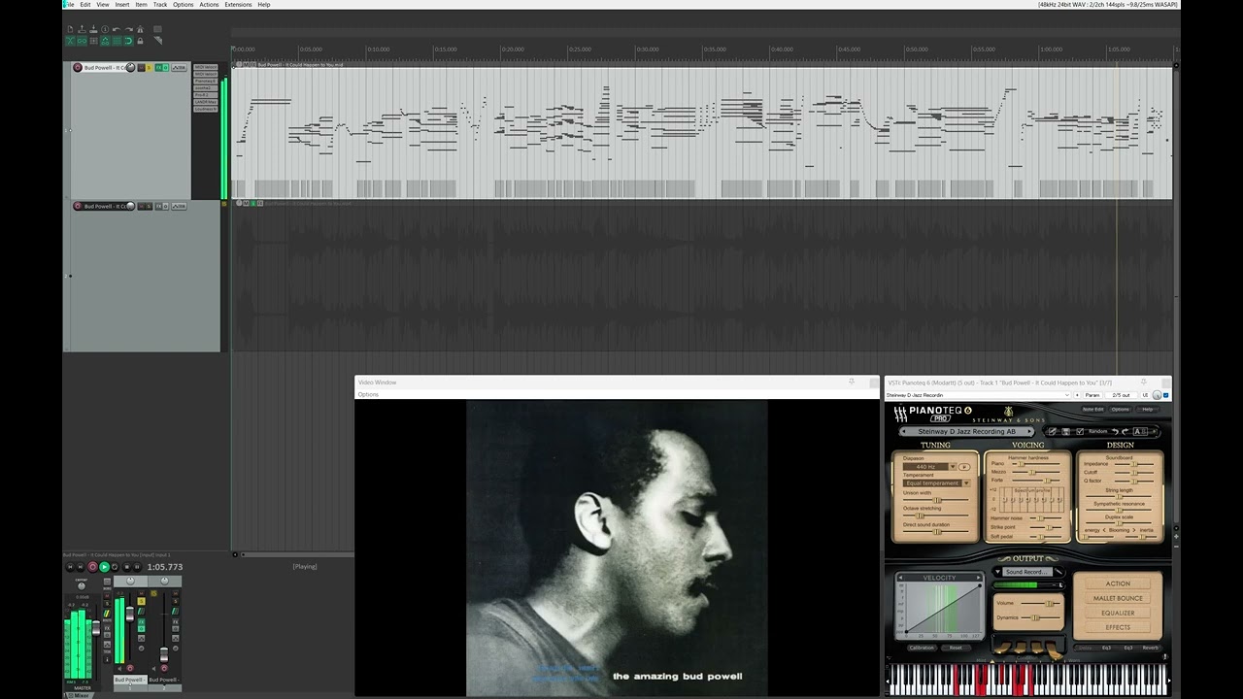Click the Redo arrow in the toolbar
1243x699 pixels.
[128, 29]
